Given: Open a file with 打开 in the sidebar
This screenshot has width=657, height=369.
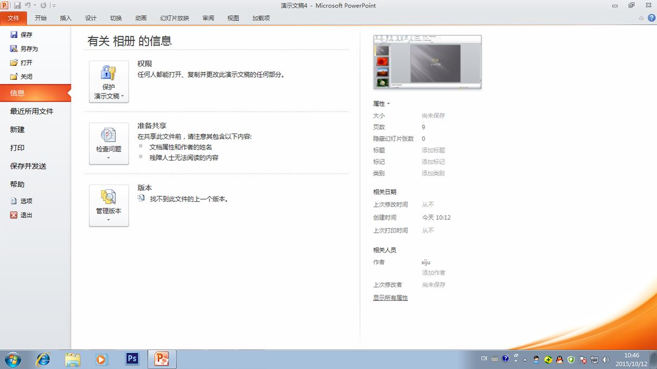Looking at the screenshot, I should click(22, 63).
